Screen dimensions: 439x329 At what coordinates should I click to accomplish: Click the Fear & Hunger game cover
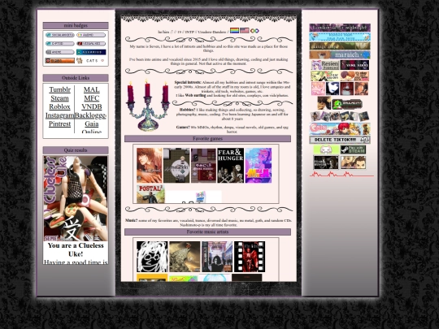pos(230,166)
